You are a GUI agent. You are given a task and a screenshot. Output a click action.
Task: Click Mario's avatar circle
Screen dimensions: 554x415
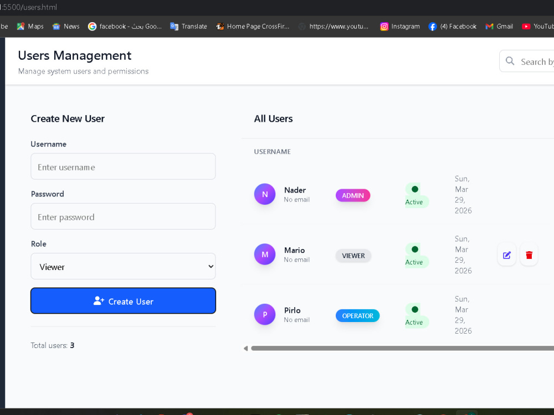click(x=265, y=254)
